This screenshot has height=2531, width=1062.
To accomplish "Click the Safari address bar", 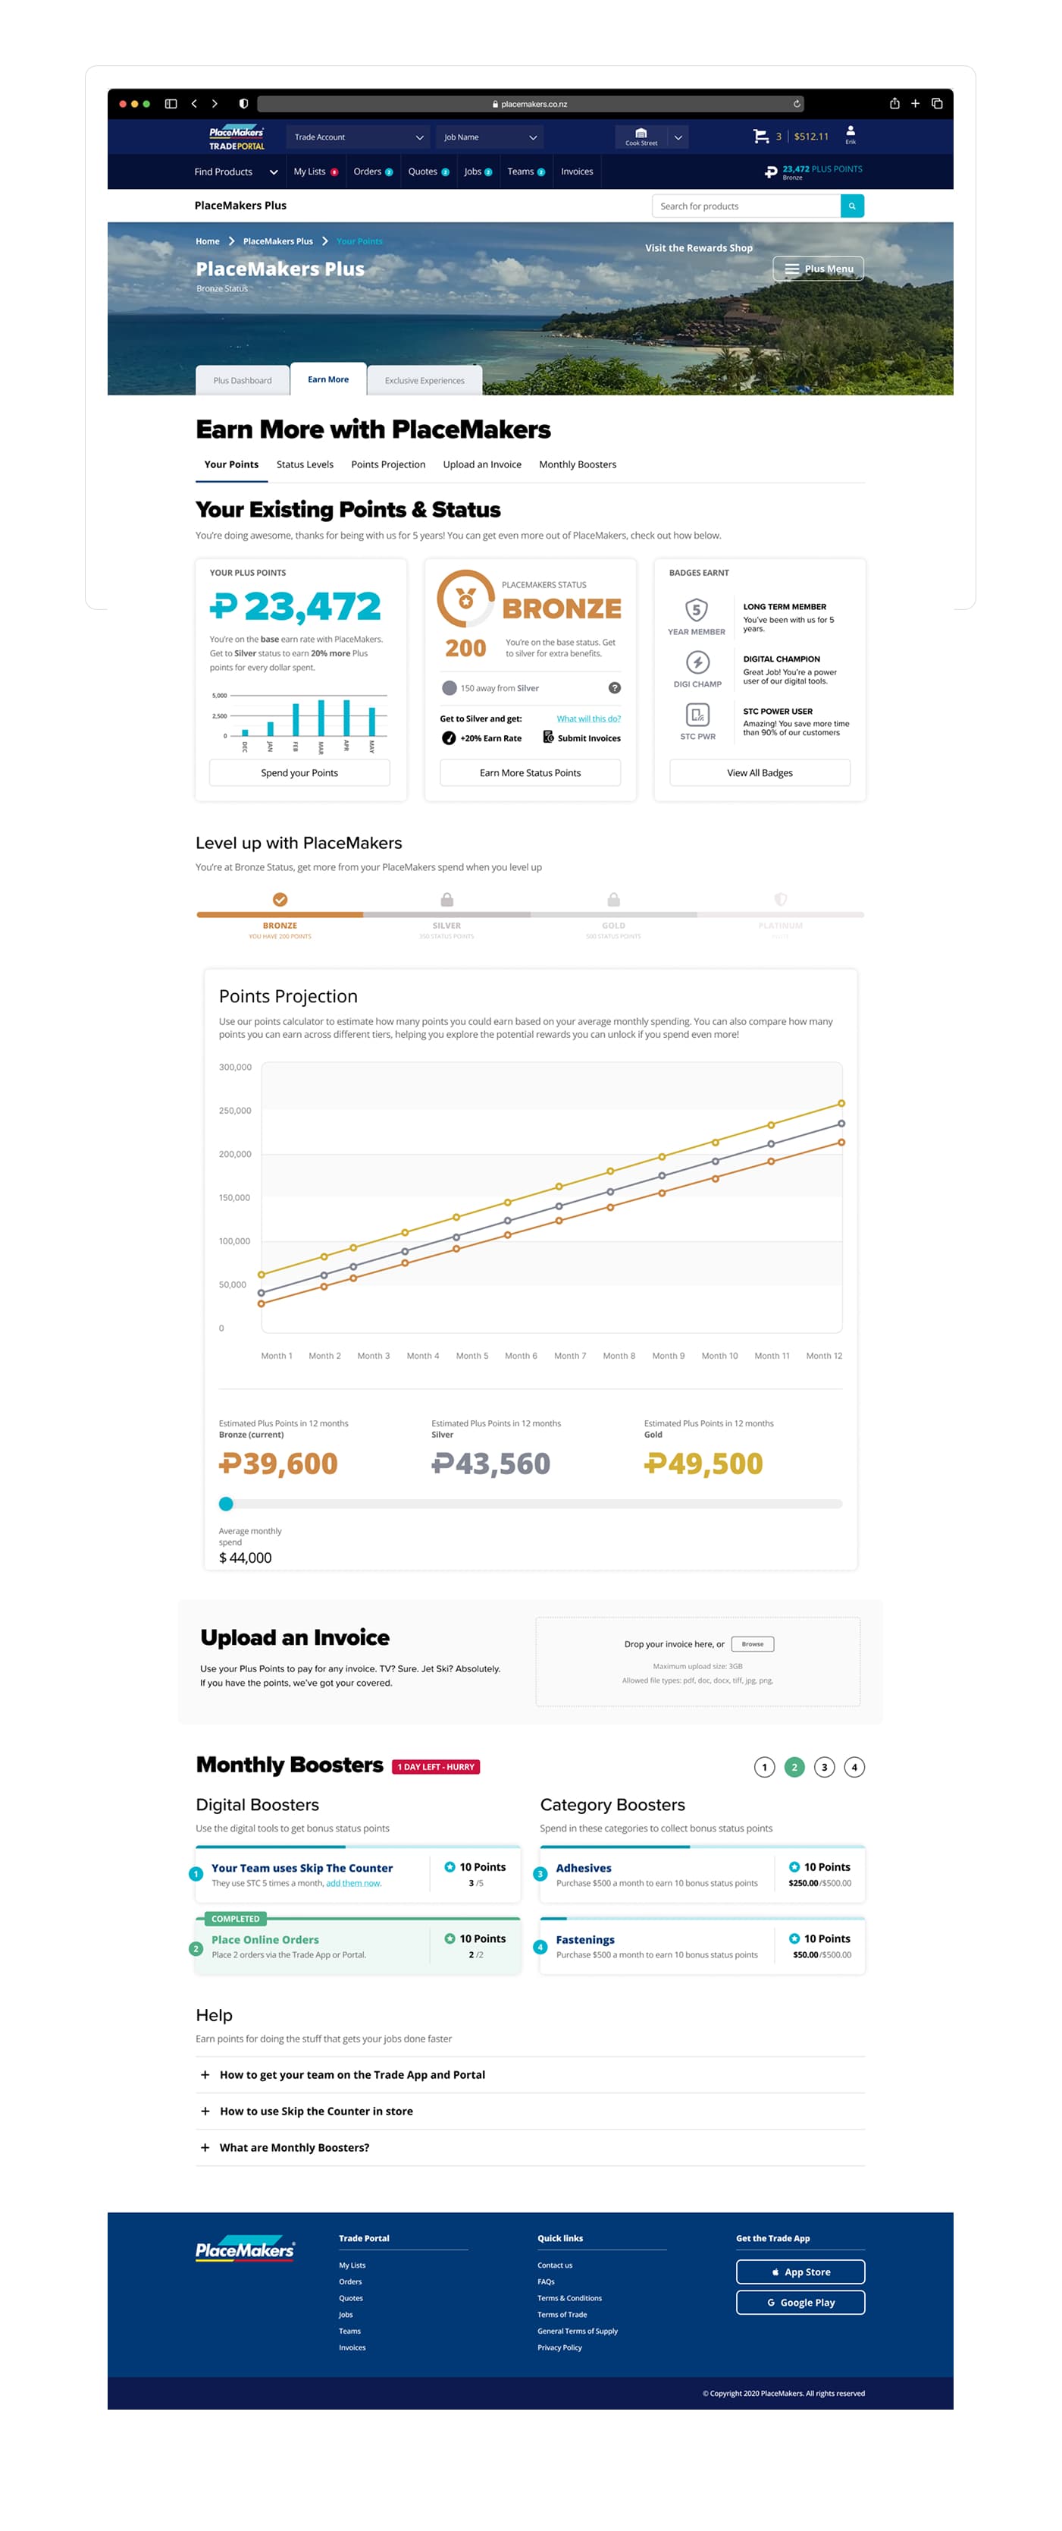I will (x=530, y=103).
